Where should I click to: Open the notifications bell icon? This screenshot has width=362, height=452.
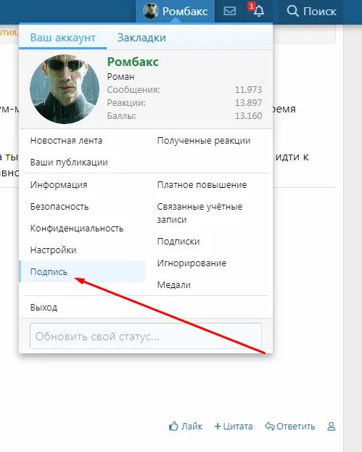259,11
